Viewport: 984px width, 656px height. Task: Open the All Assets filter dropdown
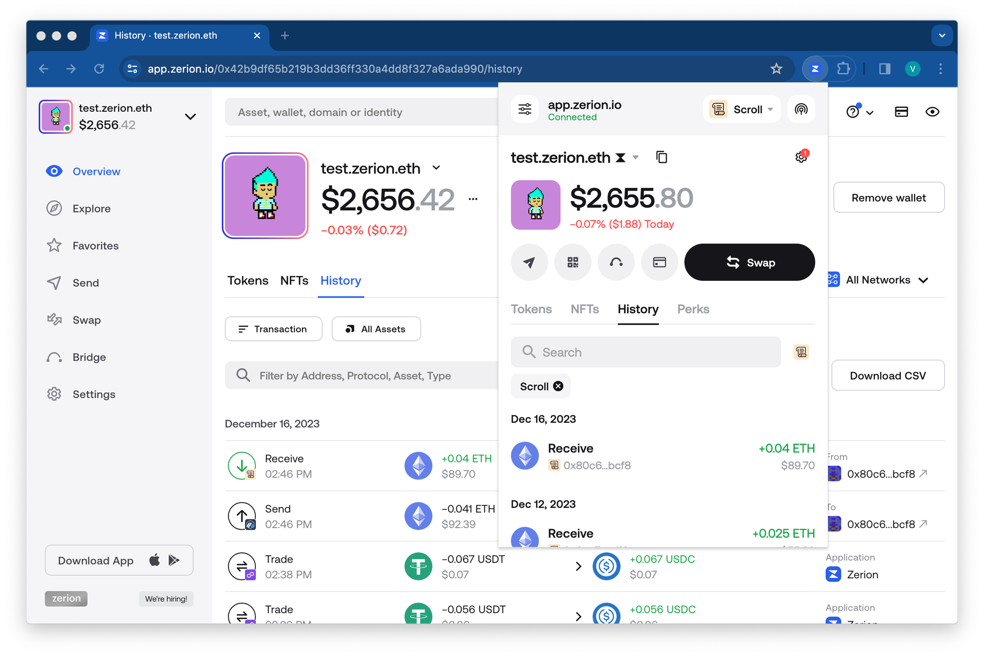(x=376, y=329)
